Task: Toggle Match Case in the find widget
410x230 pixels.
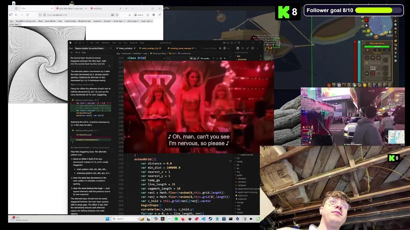Action: point(191,58)
